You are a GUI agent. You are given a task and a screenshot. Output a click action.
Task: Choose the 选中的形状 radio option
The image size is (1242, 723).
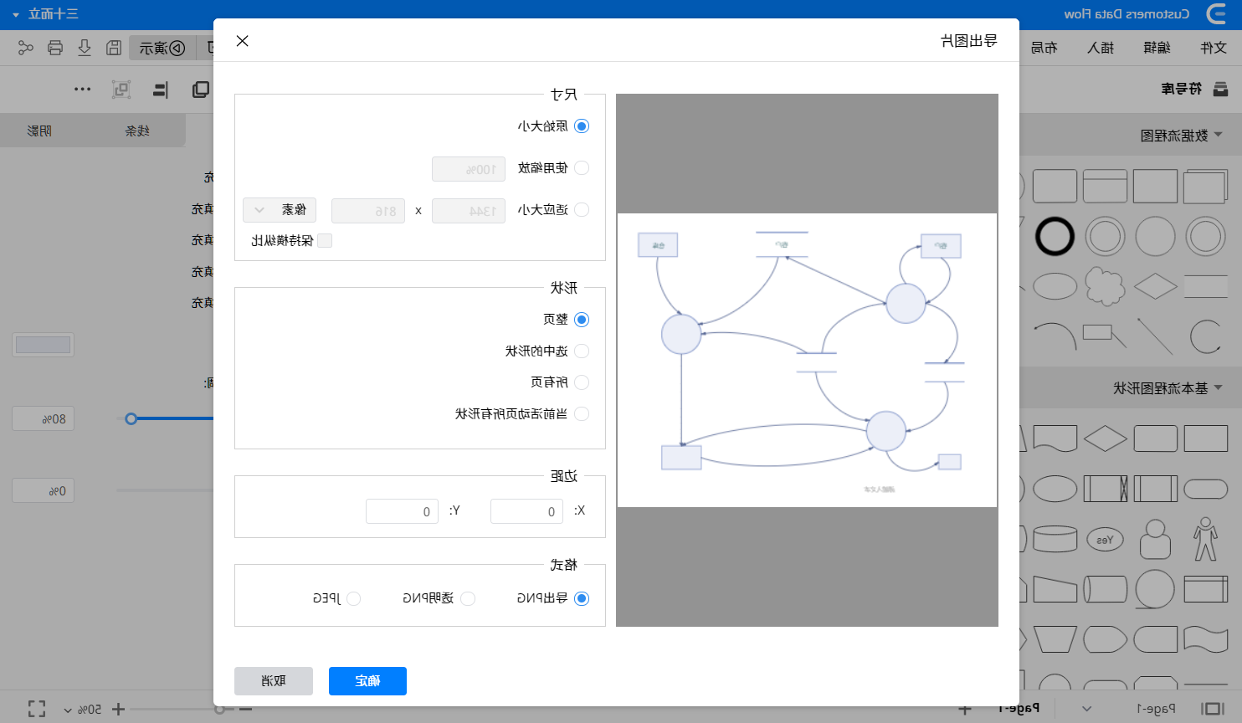click(x=582, y=351)
